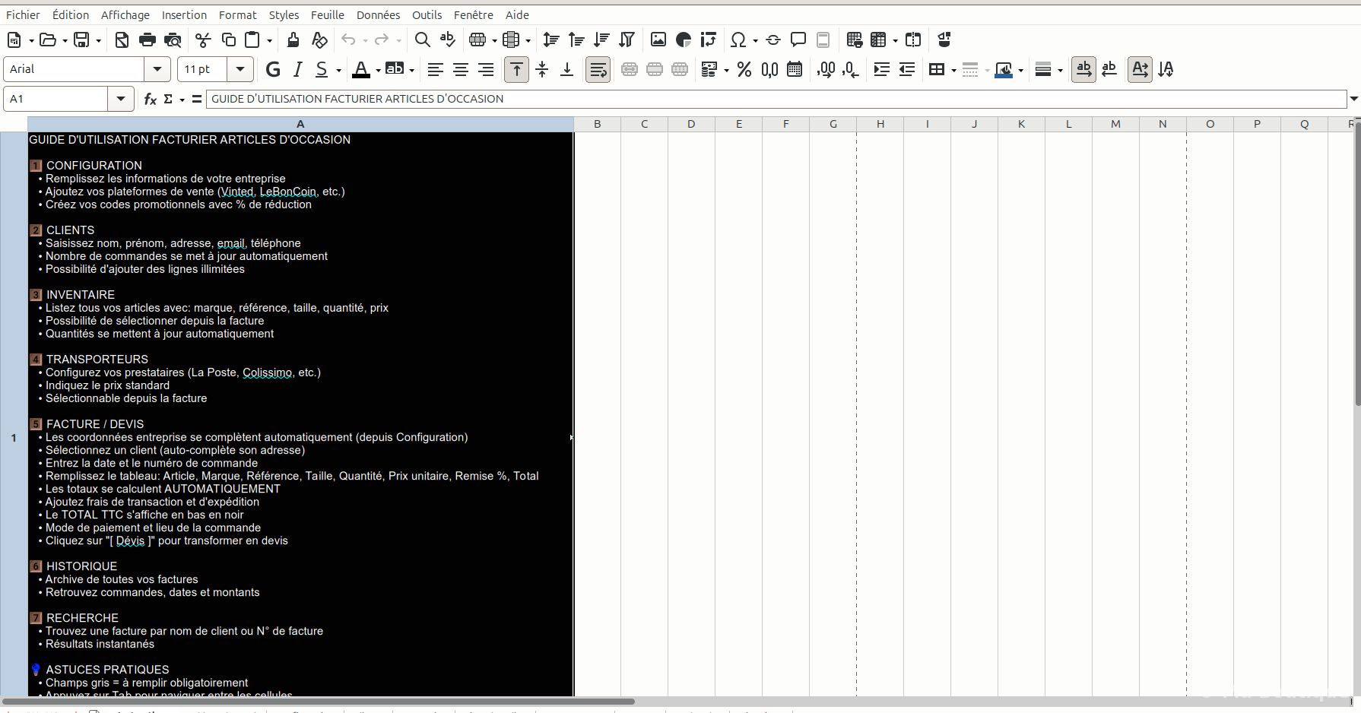
Task: Insert a special character omega icon
Action: click(738, 40)
